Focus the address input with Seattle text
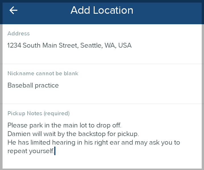 point(69,45)
